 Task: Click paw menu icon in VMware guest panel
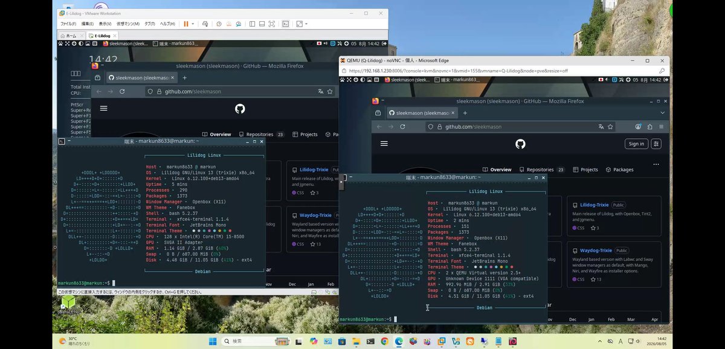(x=60, y=43)
